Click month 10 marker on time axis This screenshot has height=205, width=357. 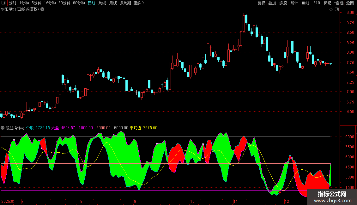[x=192, y=201]
